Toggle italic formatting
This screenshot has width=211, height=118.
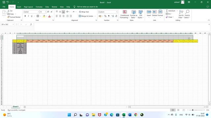point(28,16)
